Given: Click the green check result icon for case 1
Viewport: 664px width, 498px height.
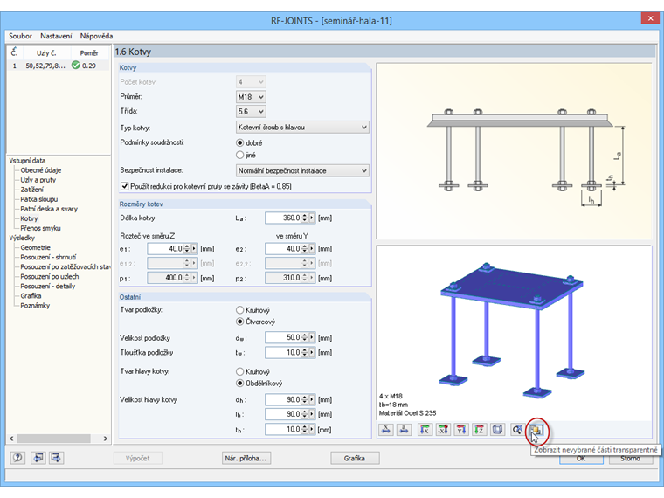Looking at the screenshot, I should [x=76, y=66].
